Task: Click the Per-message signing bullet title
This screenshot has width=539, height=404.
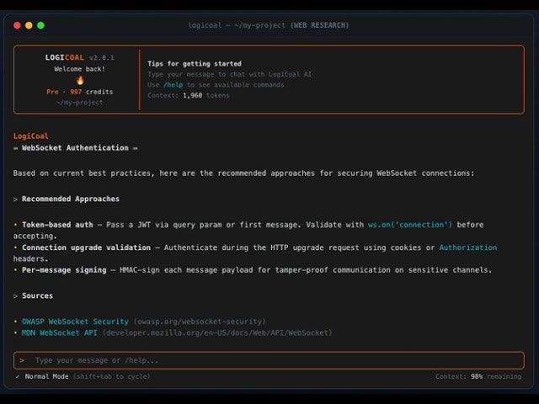Action: (x=64, y=270)
